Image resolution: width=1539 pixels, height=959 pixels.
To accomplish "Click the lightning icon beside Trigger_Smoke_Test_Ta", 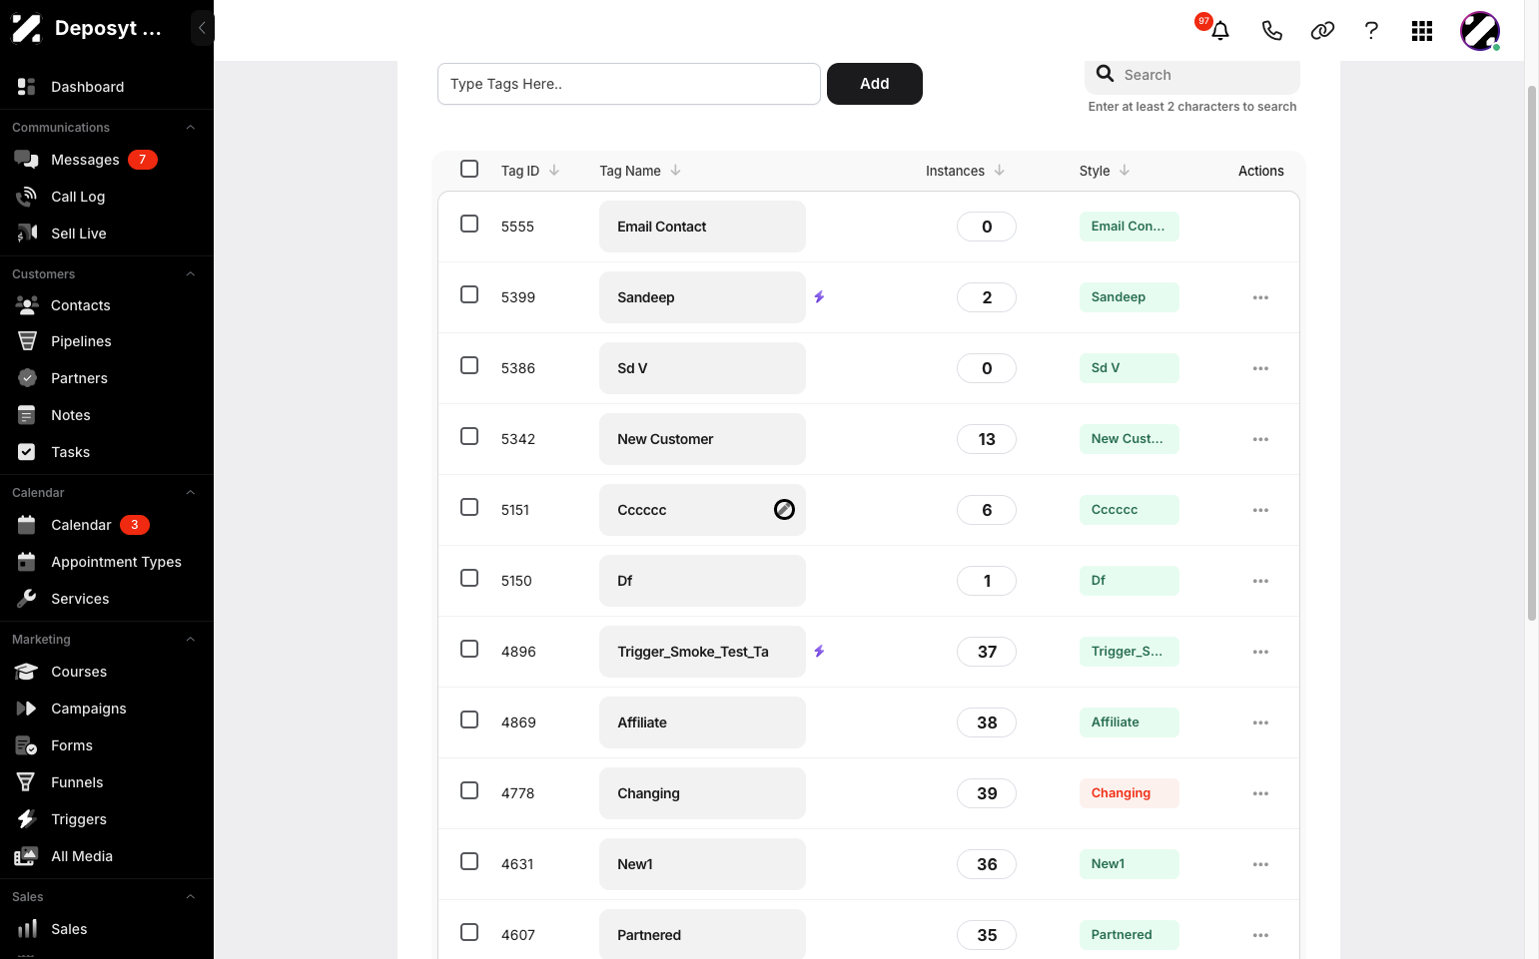I will (819, 652).
